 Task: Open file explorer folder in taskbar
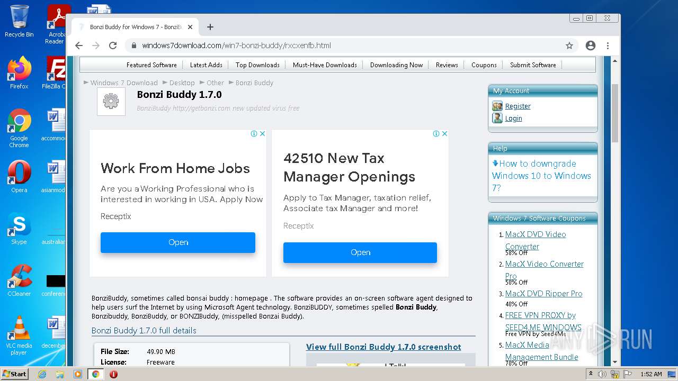point(60,374)
